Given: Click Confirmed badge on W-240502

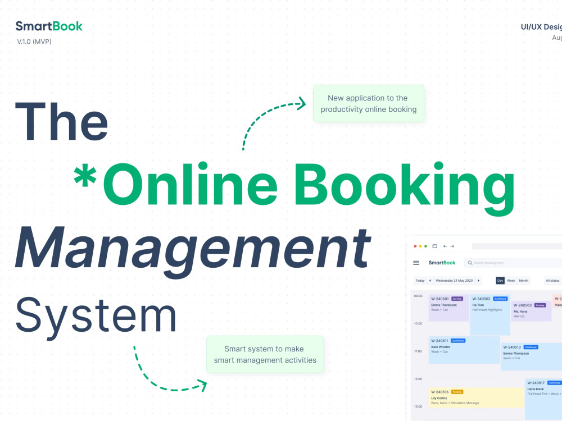Looking at the screenshot, I should (x=500, y=299).
